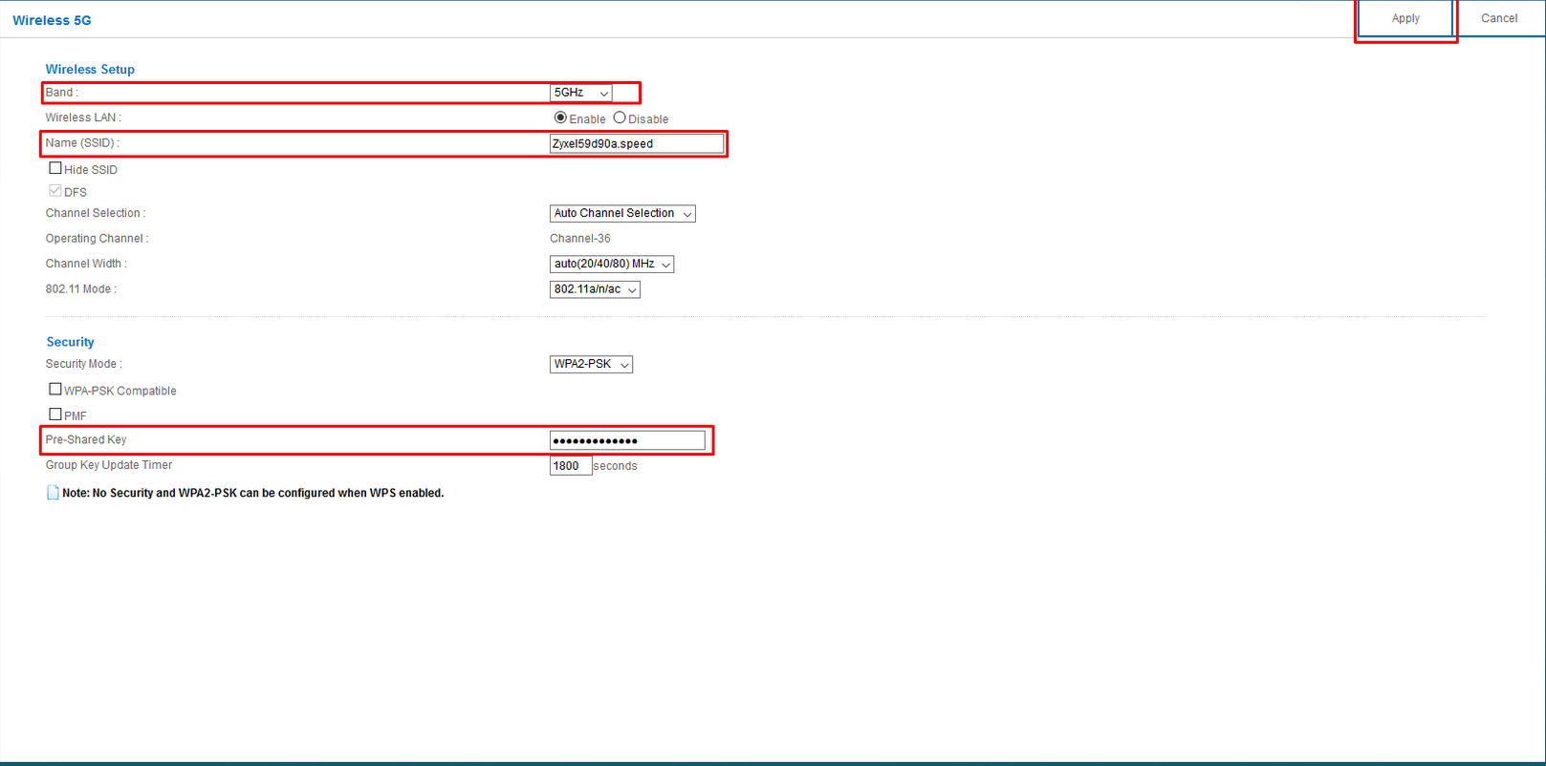Click the Channel Selection label

96,213
